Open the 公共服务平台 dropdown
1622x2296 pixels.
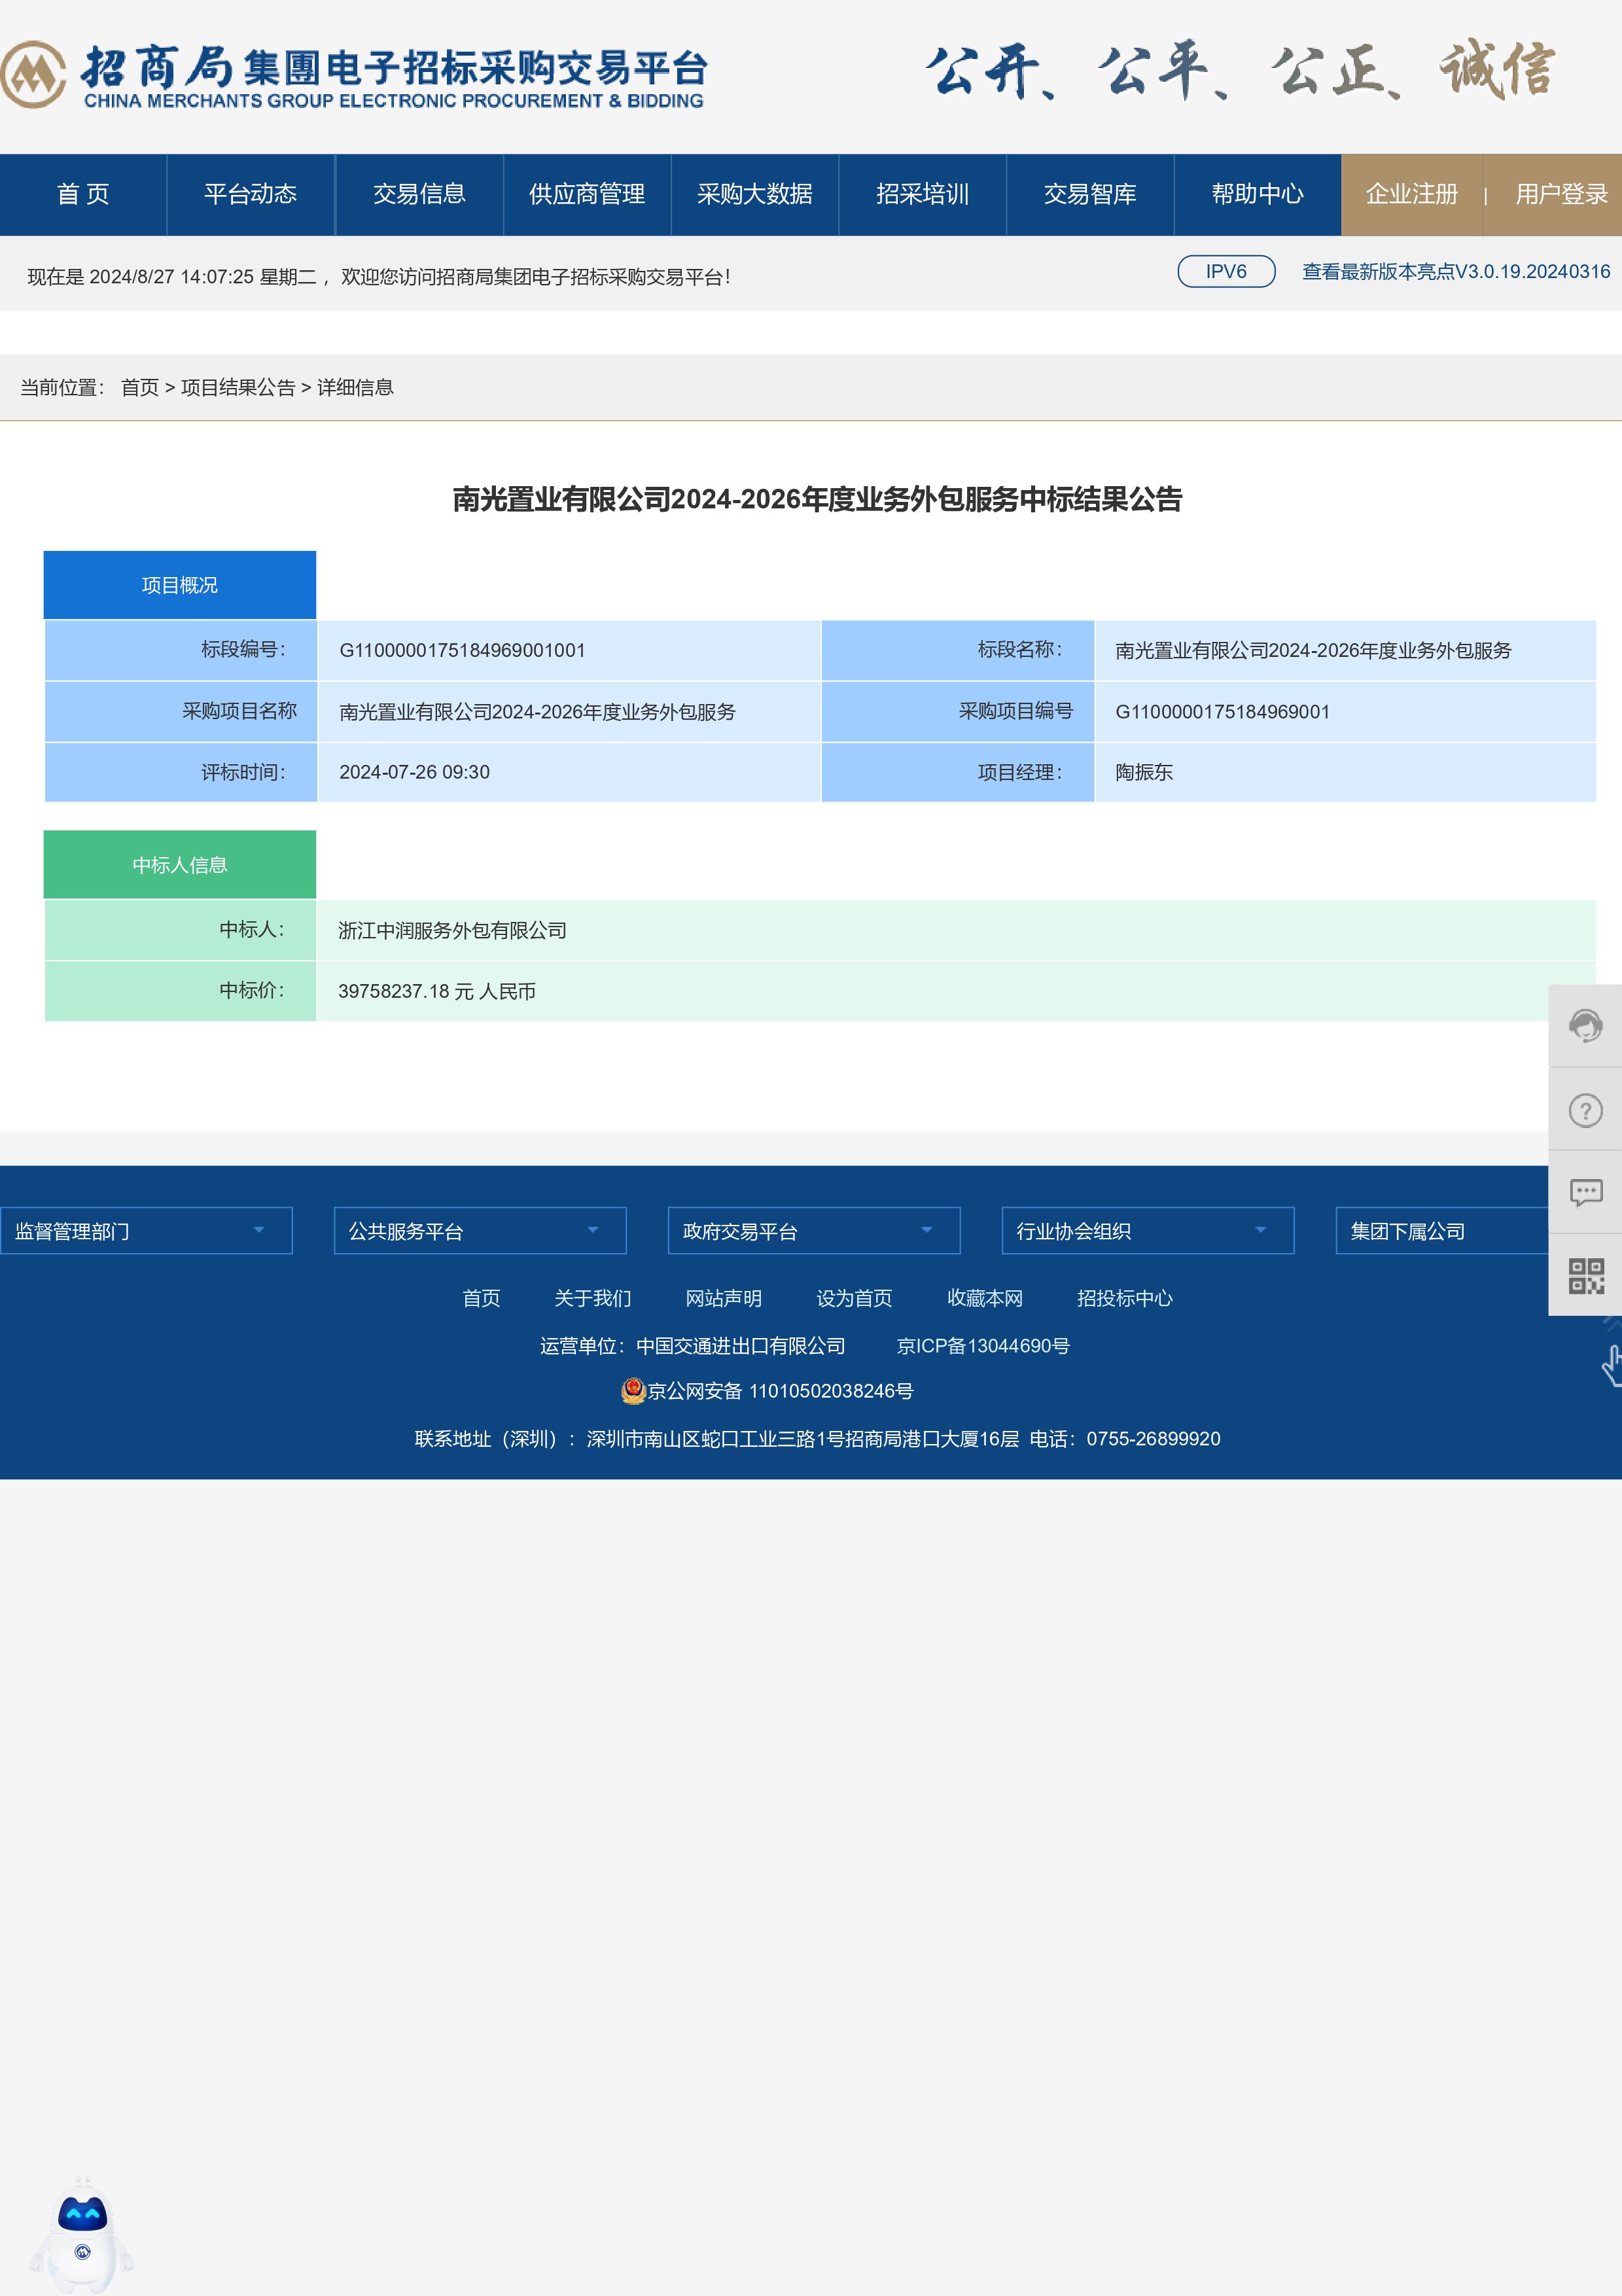coord(480,1231)
